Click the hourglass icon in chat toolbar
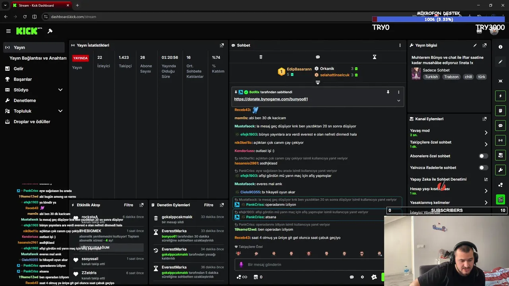This screenshot has width=509, height=286. tap(374, 57)
